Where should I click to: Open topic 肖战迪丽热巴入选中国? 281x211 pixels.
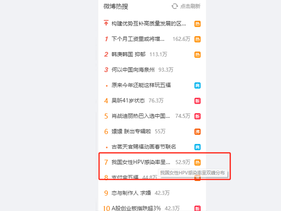click(x=140, y=116)
